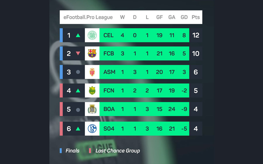Click the FC Barcelona crest

tap(92, 54)
